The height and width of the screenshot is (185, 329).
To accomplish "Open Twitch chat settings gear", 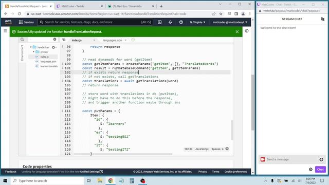I will (x=310, y=169).
